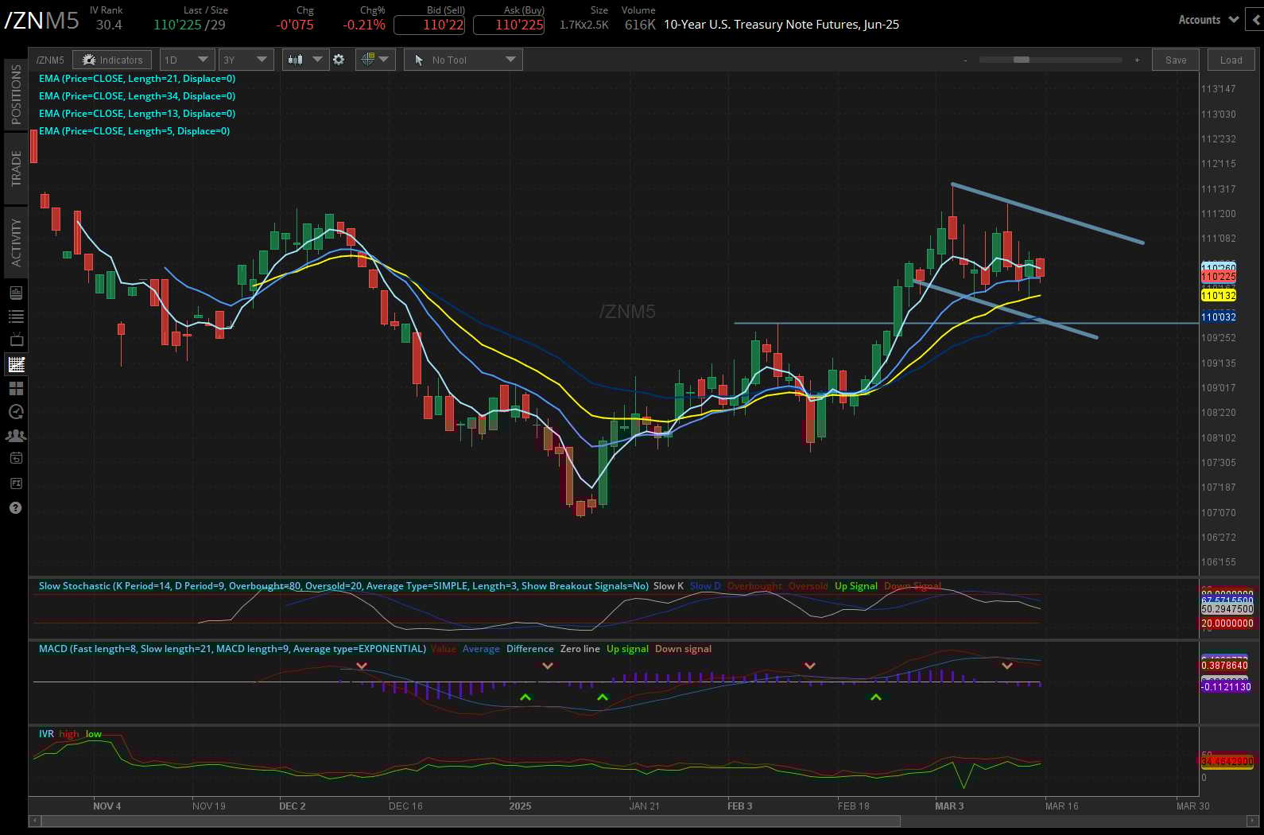Screen dimensions: 1264x835
Task: Click the red 110'225 last price tag
Action: 1218,277
